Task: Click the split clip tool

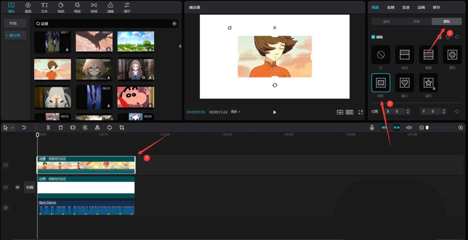Action: pos(48,128)
